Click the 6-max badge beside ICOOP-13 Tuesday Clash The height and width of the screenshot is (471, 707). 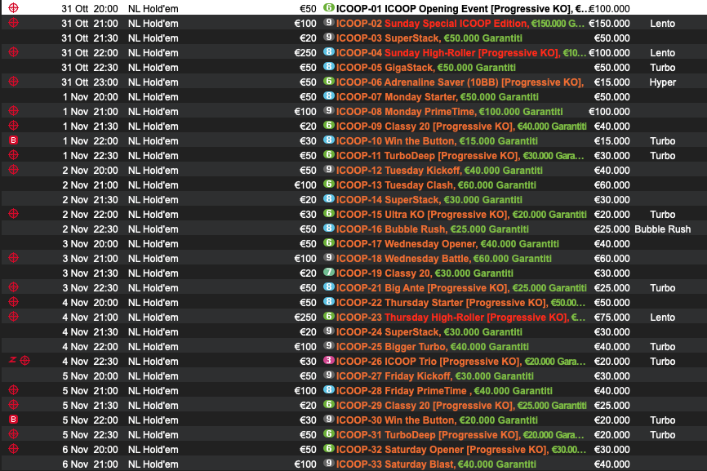[329, 184]
